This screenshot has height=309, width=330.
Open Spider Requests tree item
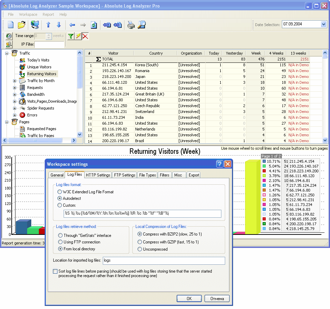coord(41,108)
